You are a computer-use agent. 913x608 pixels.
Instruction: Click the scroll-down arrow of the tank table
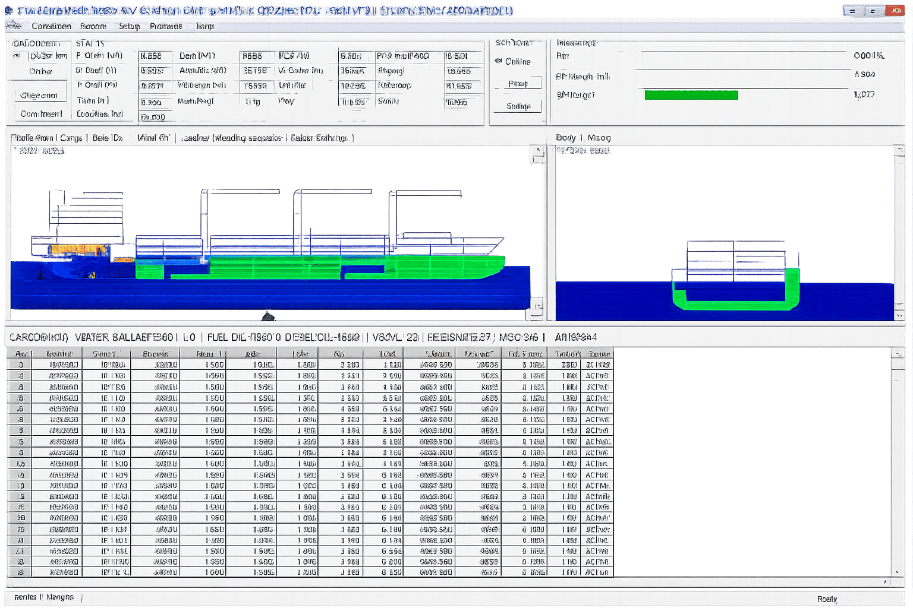pyautogui.click(x=898, y=572)
